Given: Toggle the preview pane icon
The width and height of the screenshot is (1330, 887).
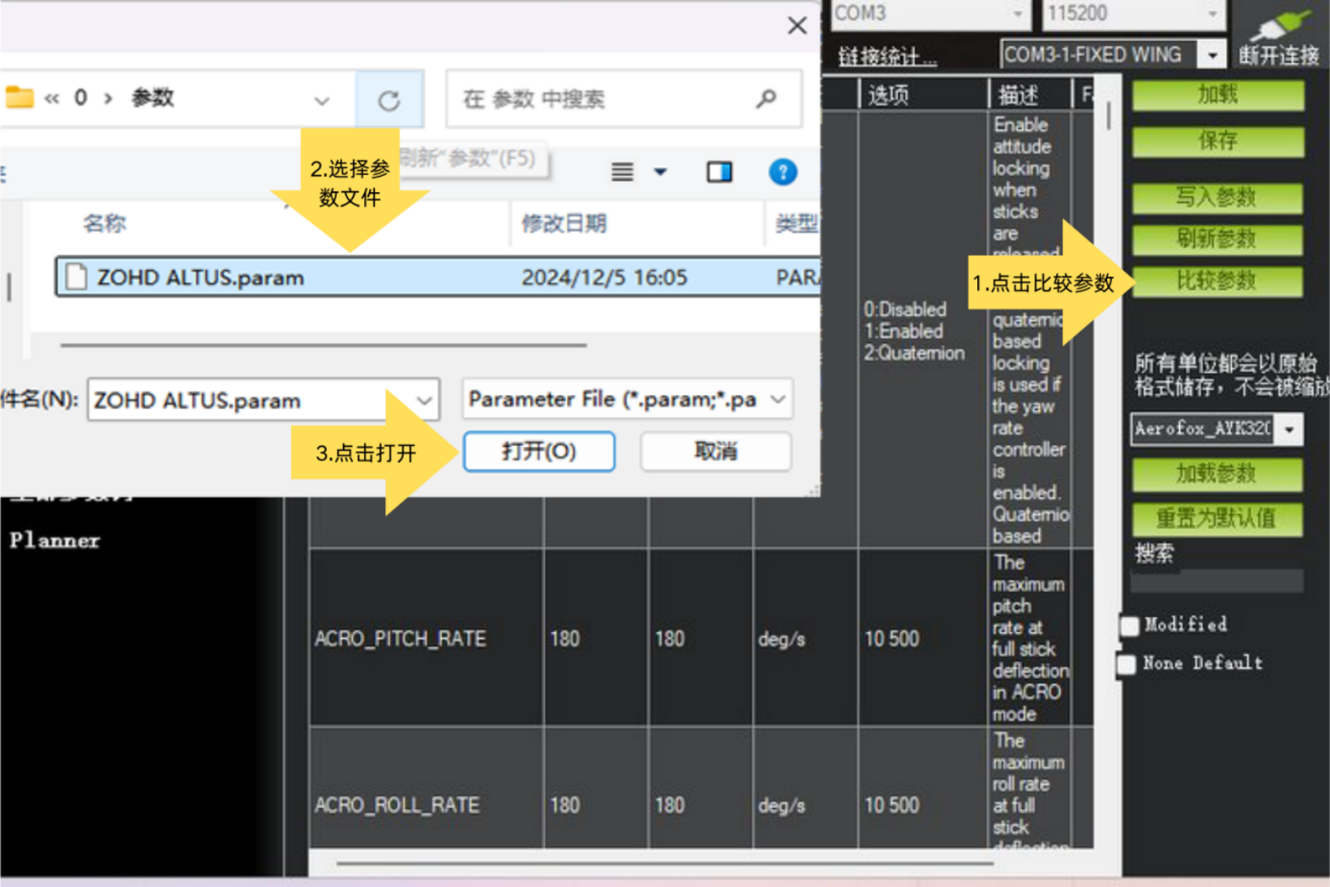Looking at the screenshot, I should 719,172.
